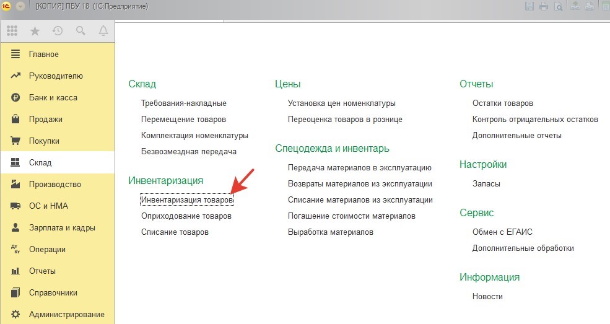
Task: Open print preview icon
Action: (x=559, y=6)
